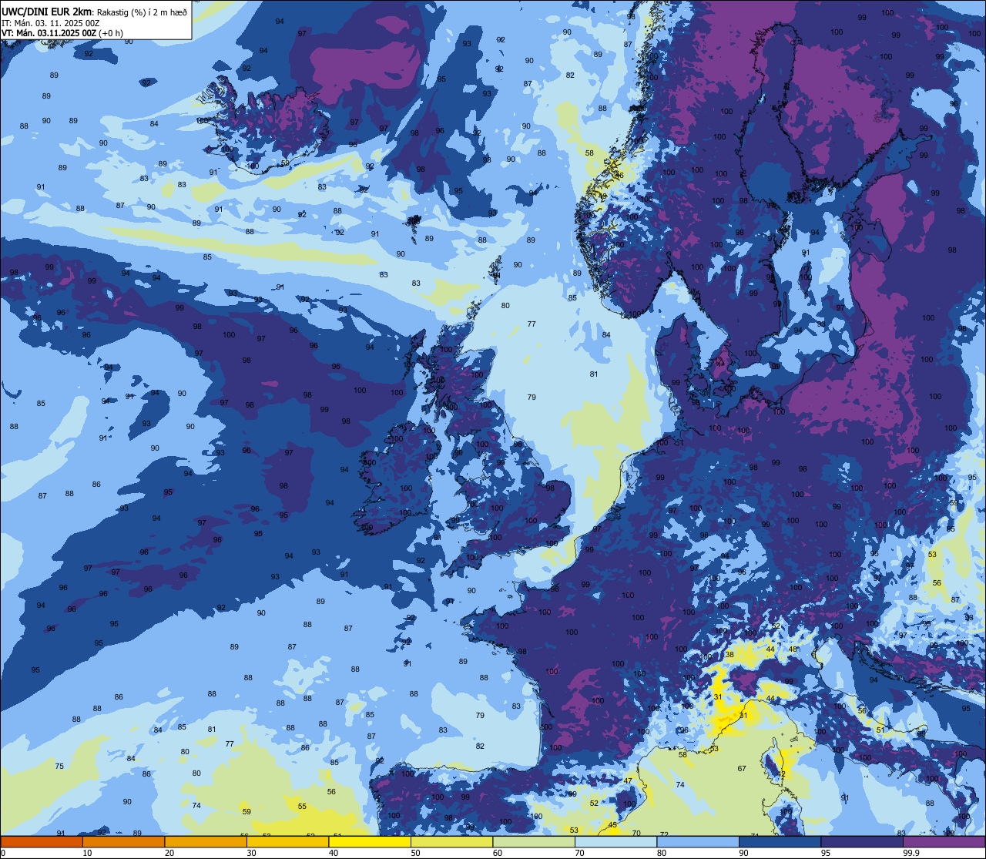986x859 pixels.
Task: Click the 0–10% dark orange legend segment
Action: 42,841
